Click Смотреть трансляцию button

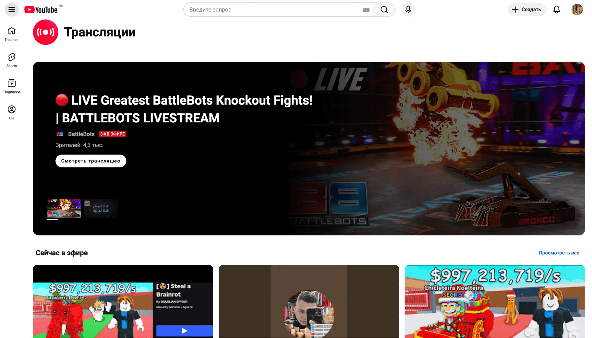91,161
